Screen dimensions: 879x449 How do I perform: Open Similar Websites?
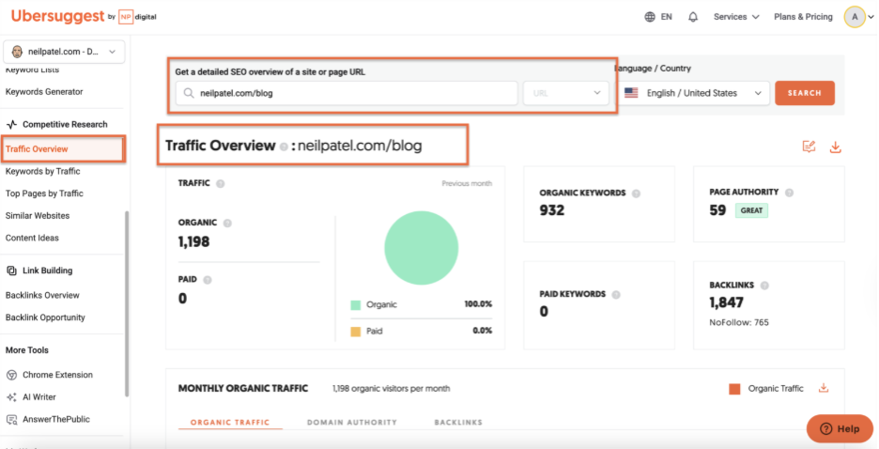click(x=38, y=216)
